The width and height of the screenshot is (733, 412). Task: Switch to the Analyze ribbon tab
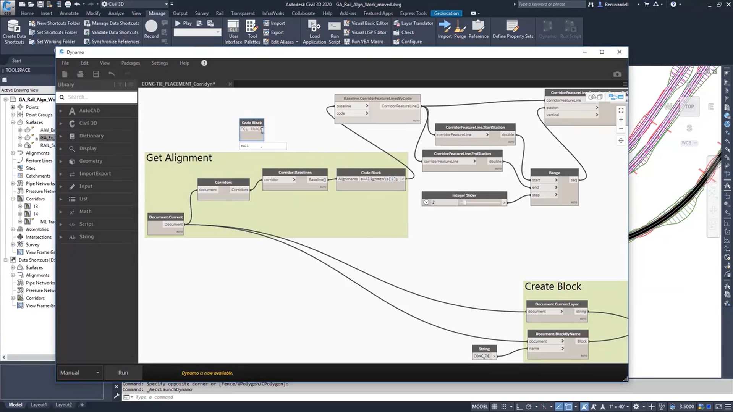tap(116, 13)
